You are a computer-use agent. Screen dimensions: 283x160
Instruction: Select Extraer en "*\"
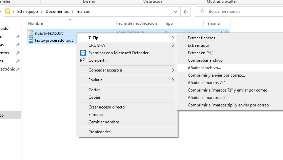230,53
